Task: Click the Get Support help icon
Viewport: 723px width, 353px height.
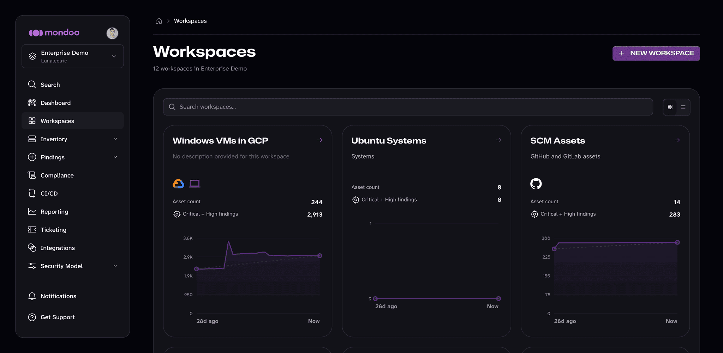Action: 32,317
